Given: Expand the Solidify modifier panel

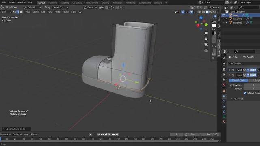Looking at the screenshot, I should click(229, 70).
